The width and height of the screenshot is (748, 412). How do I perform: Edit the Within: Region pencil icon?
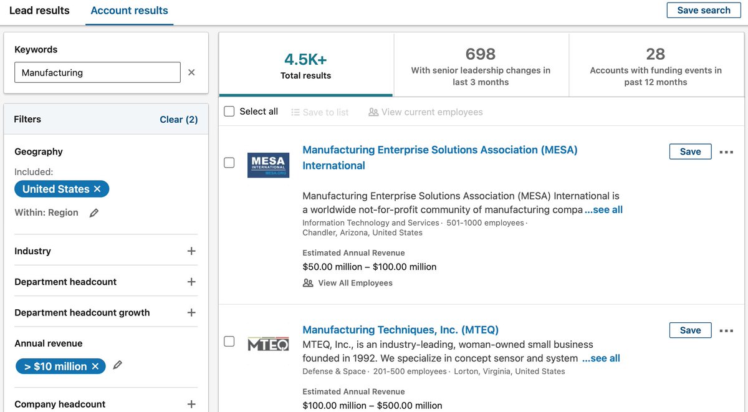pos(94,213)
